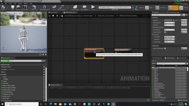Open the File menu

[2, 4]
